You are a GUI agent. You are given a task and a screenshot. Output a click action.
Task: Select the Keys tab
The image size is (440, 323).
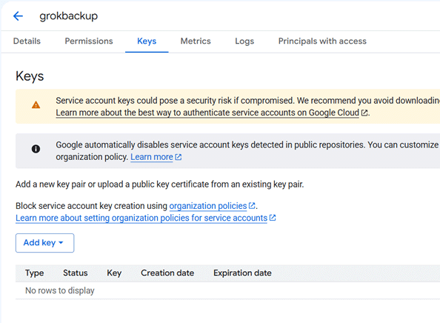[147, 41]
